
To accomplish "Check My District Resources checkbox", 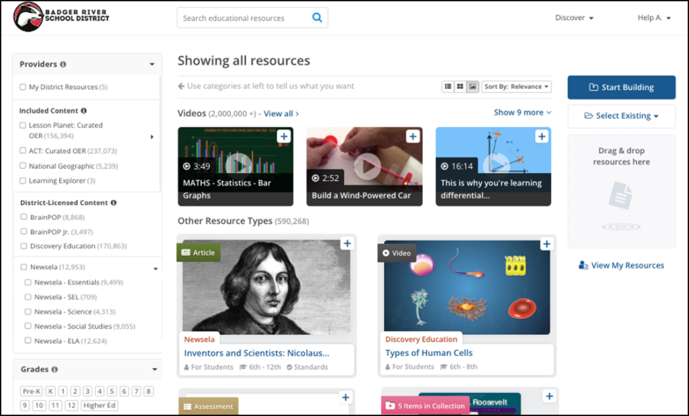I will pos(23,87).
